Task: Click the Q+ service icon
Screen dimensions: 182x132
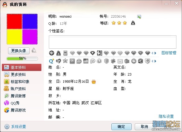Action: (51, 61)
